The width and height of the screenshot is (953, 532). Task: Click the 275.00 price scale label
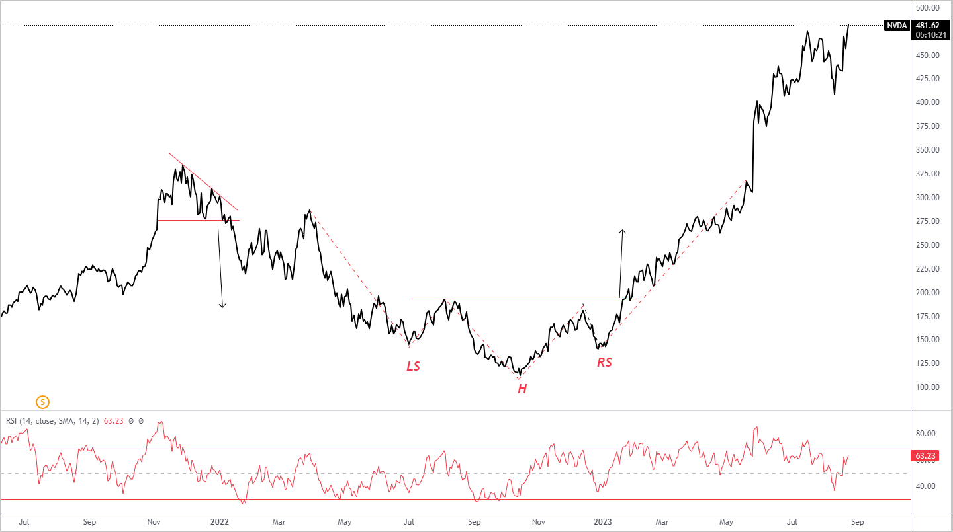[x=927, y=221]
